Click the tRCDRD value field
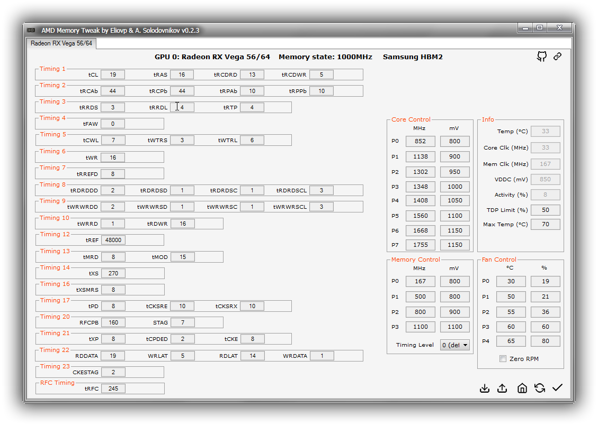The width and height of the screenshot is (598, 426). pos(252,75)
